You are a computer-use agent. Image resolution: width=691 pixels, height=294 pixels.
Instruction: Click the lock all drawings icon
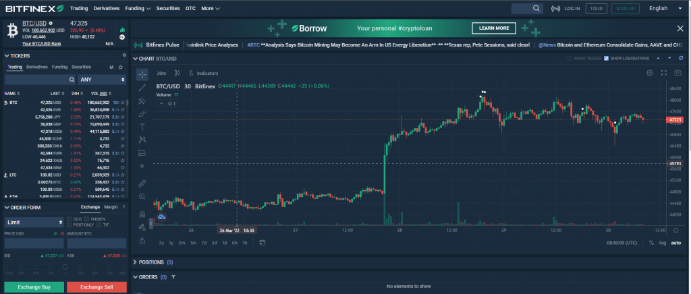pyautogui.click(x=142, y=240)
